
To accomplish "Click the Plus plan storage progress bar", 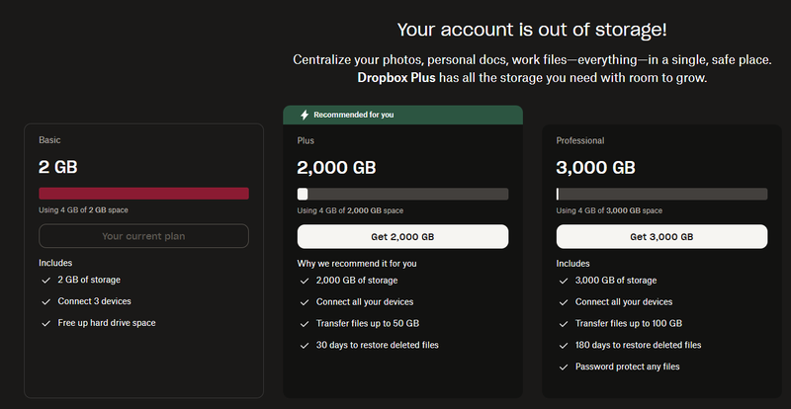I will pos(402,194).
